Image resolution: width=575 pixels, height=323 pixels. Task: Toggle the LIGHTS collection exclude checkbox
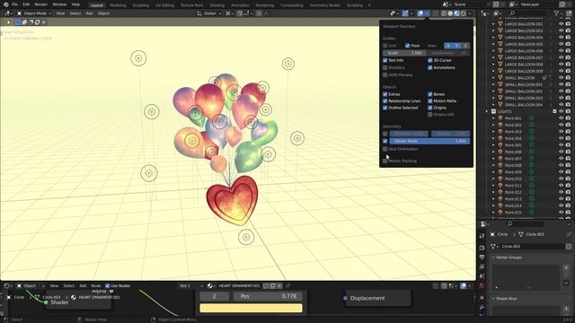click(x=554, y=111)
